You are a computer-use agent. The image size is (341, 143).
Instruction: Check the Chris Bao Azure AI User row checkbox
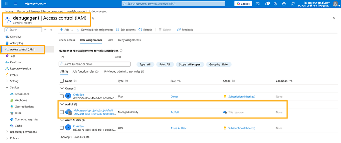point(62,128)
